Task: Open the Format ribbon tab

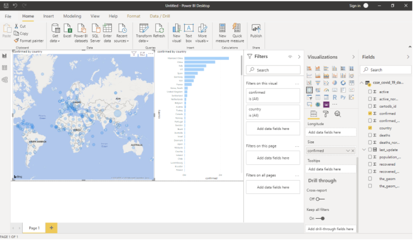Action: [134, 16]
